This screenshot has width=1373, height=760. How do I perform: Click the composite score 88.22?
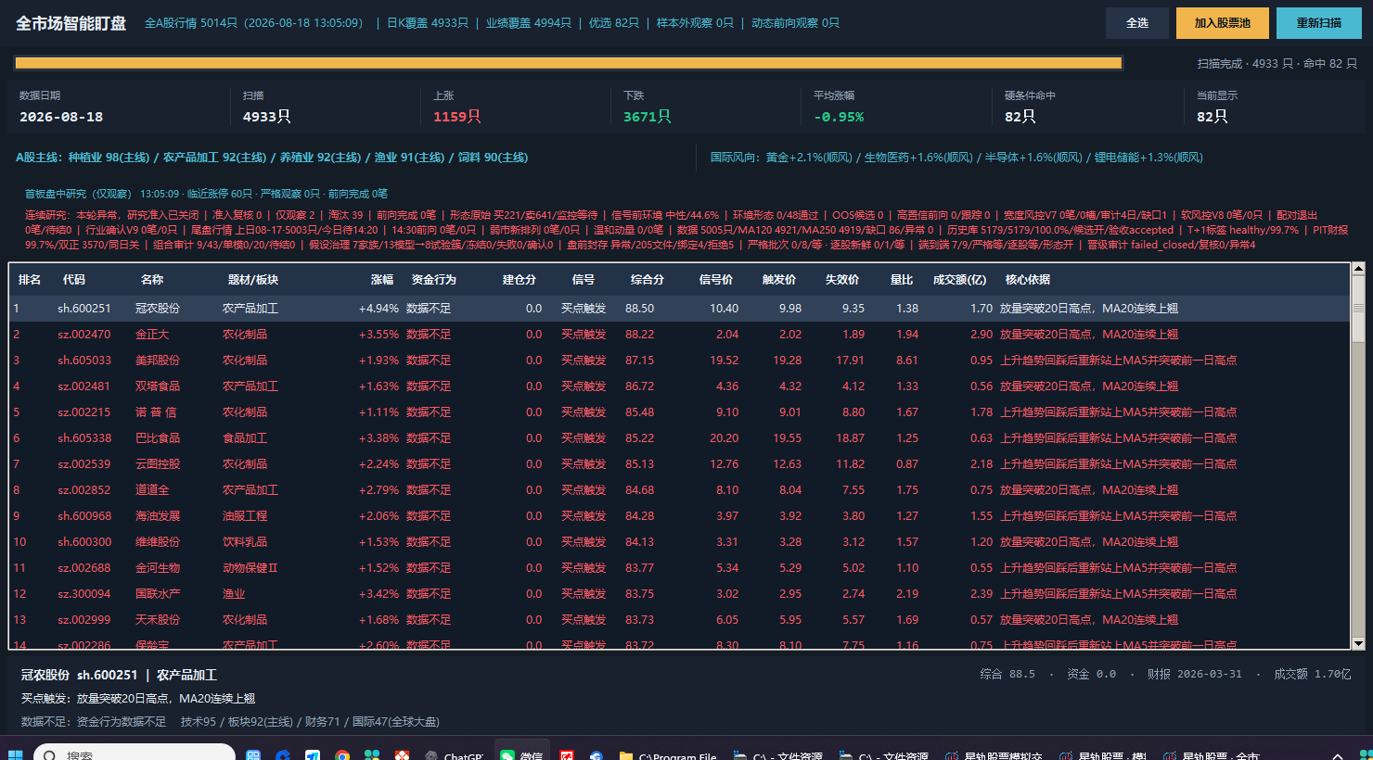point(639,335)
